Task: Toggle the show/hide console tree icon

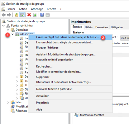Action: click(x=22, y=15)
